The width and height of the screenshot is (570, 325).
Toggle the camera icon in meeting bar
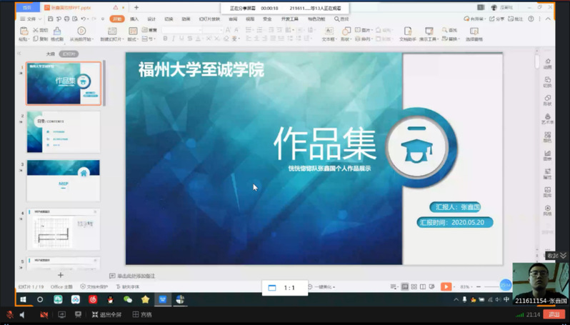(x=44, y=315)
